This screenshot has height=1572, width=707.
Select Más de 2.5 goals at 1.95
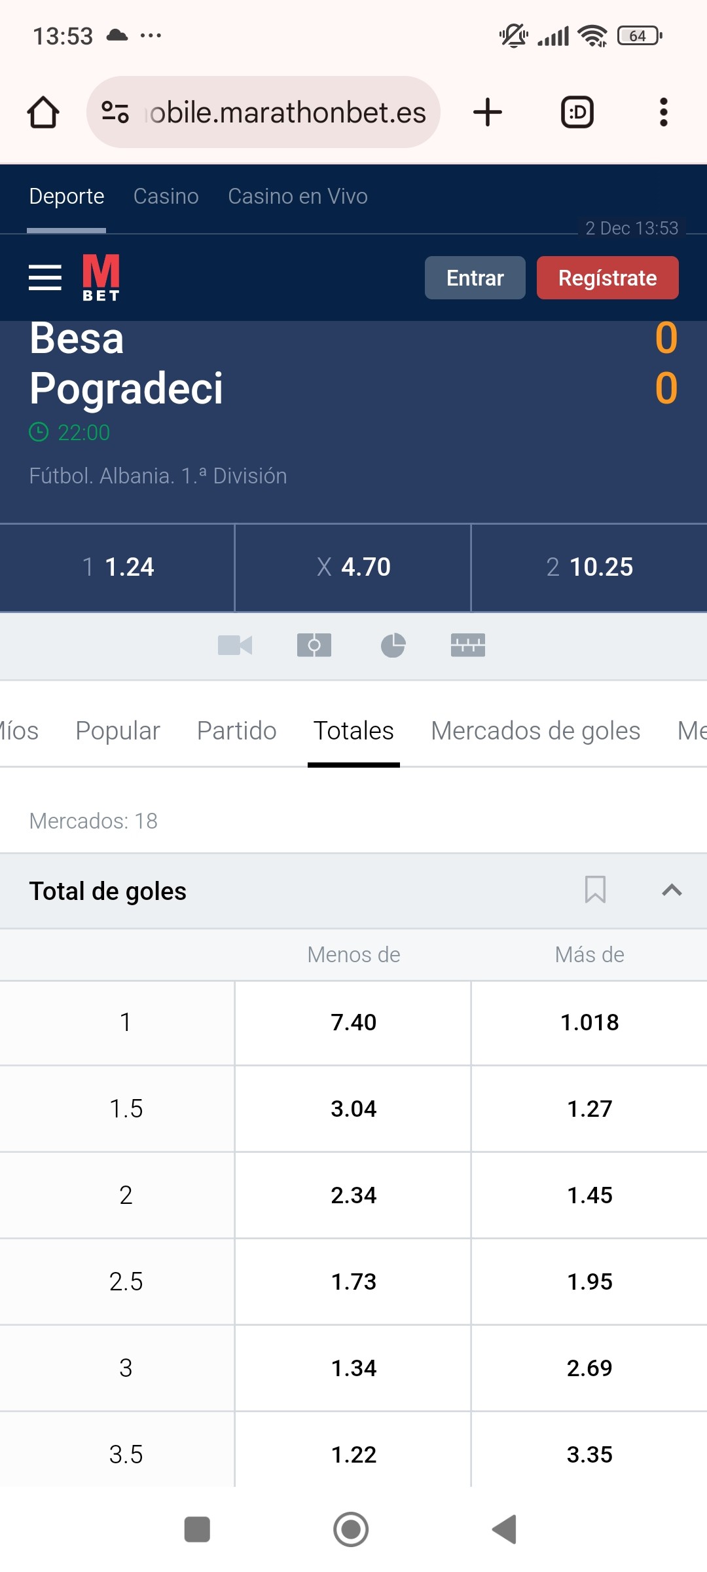pyautogui.click(x=589, y=1282)
